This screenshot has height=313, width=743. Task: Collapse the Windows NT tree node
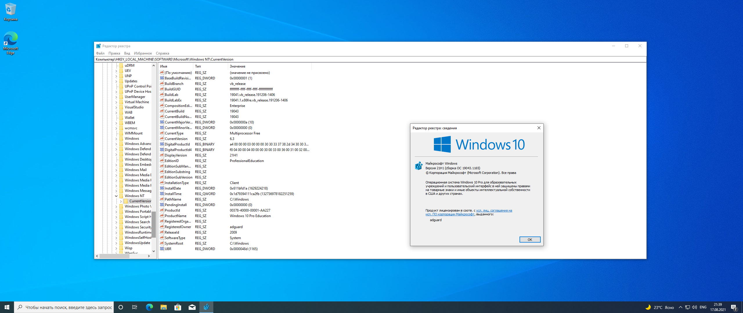pyautogui.click(x=116, y=196)
